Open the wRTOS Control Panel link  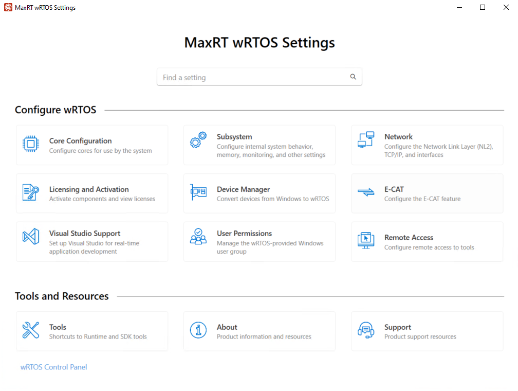coord(54,367)
